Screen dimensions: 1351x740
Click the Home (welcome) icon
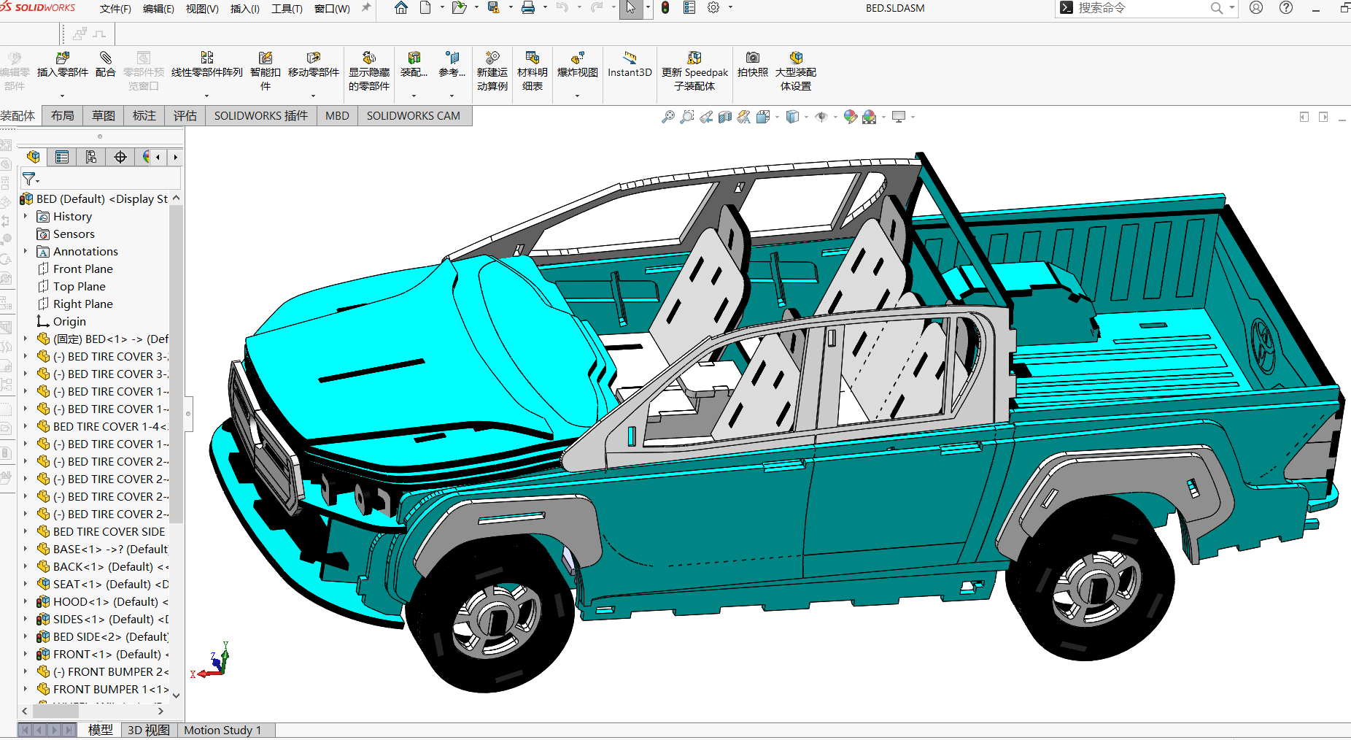point(401,8)
